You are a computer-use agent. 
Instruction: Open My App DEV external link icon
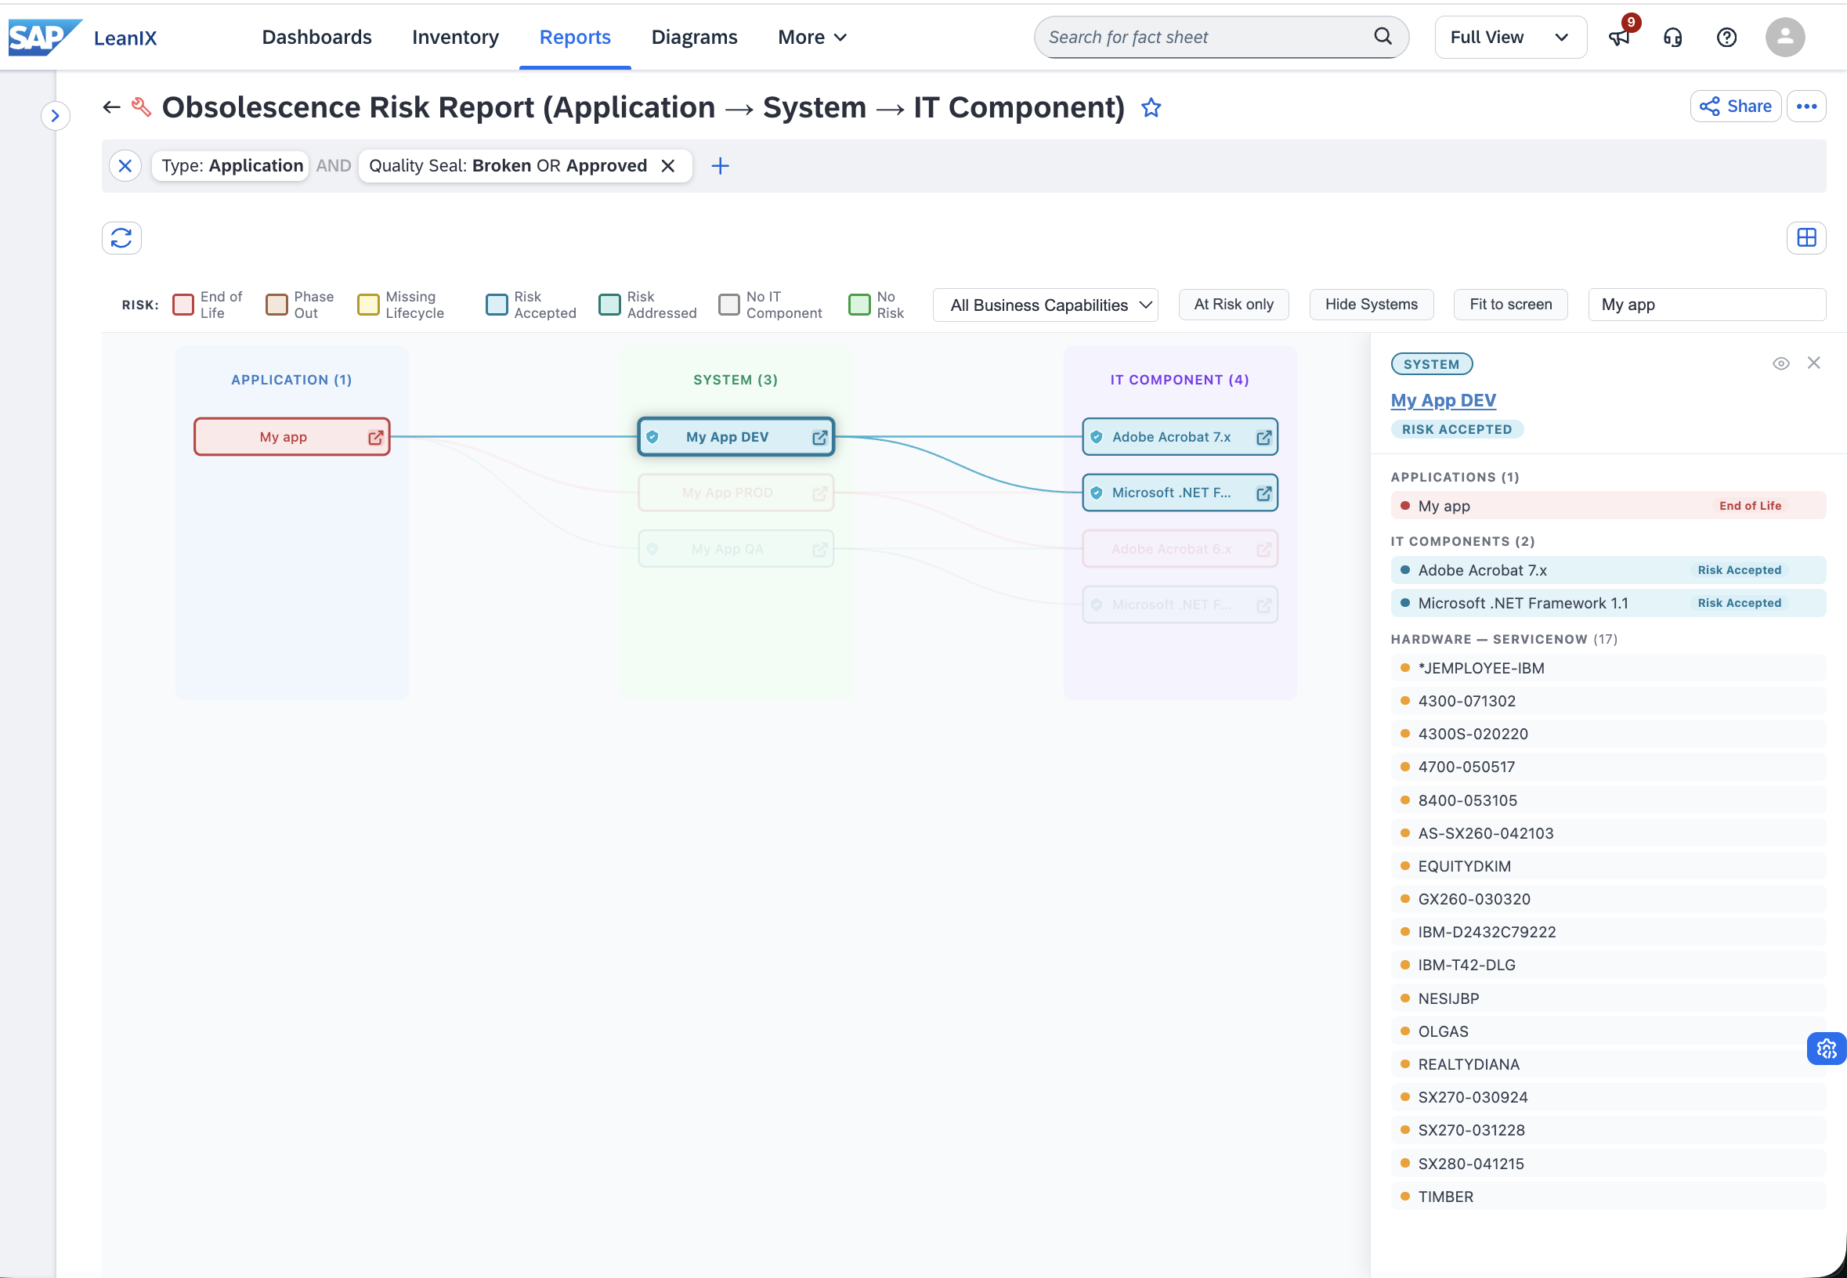click(819, 437)
